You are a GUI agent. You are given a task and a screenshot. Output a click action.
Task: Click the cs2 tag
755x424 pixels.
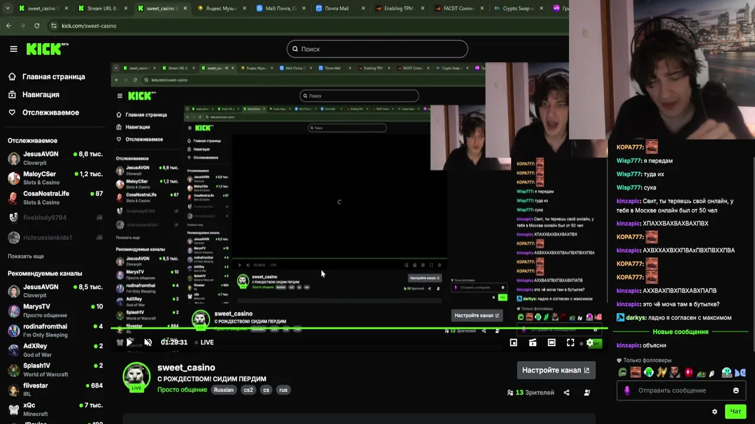(x=248, y=390)
